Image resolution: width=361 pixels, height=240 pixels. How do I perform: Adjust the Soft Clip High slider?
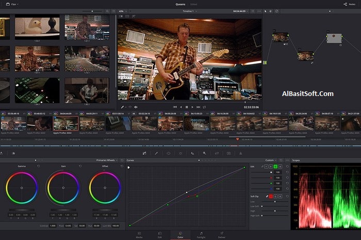pos(275,211)
